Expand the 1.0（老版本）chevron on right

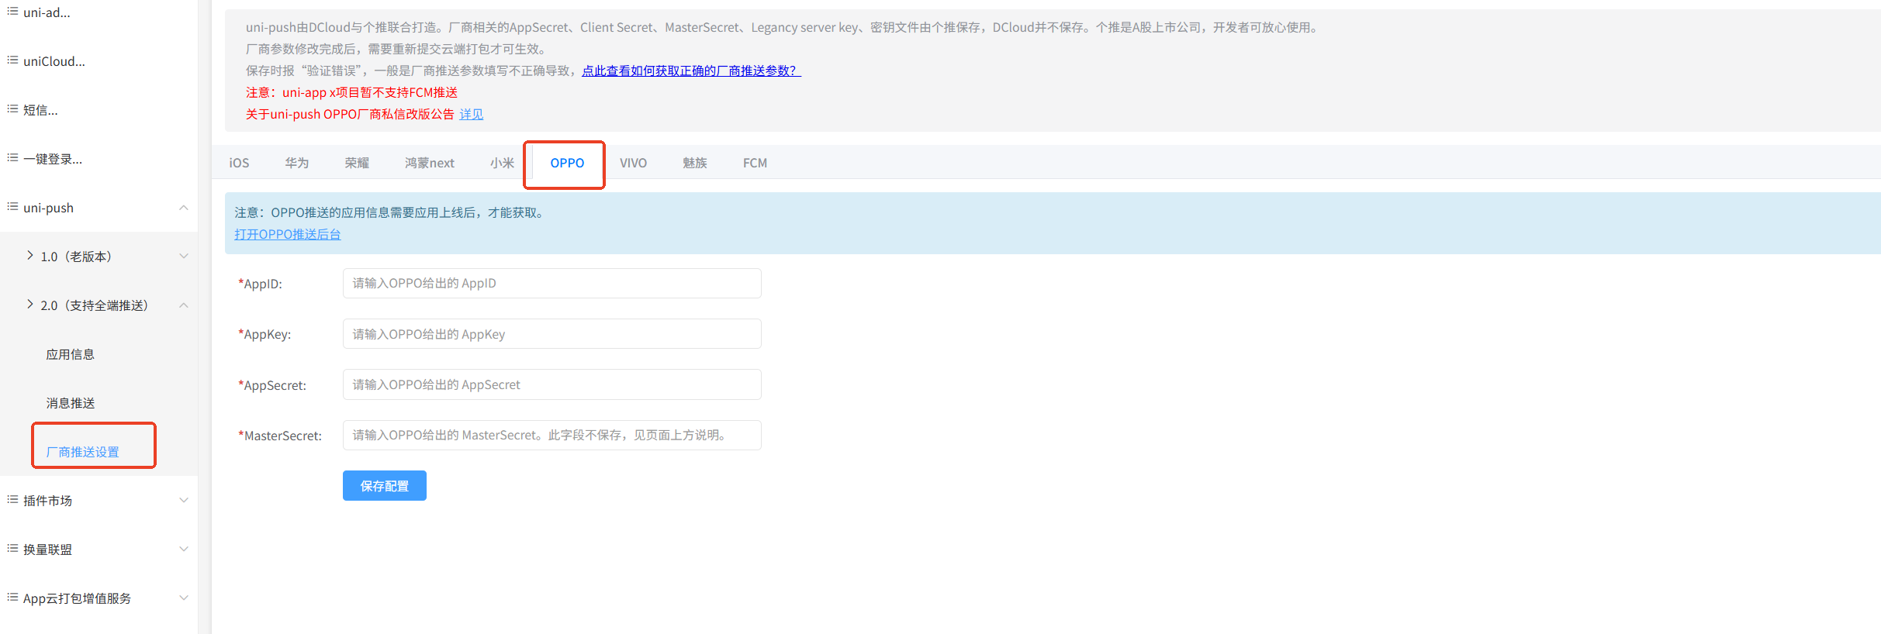tap(184, 257)
